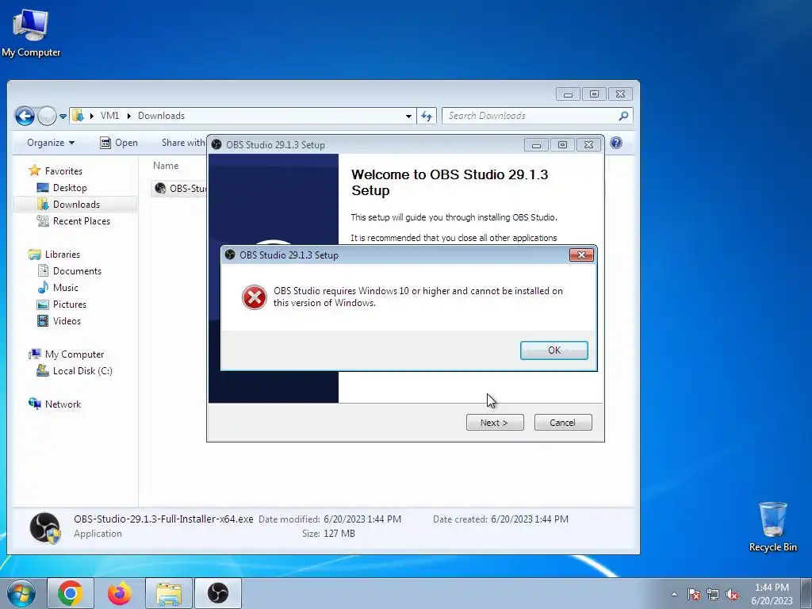The height and width of the screenshot is (609, 812).
Task: Switch to OBS Setup in the taskbar
Action: coord(218,593)
